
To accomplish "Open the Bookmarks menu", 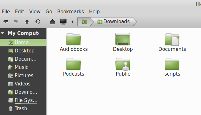I will pyautogui.click(x=71, y=12).
